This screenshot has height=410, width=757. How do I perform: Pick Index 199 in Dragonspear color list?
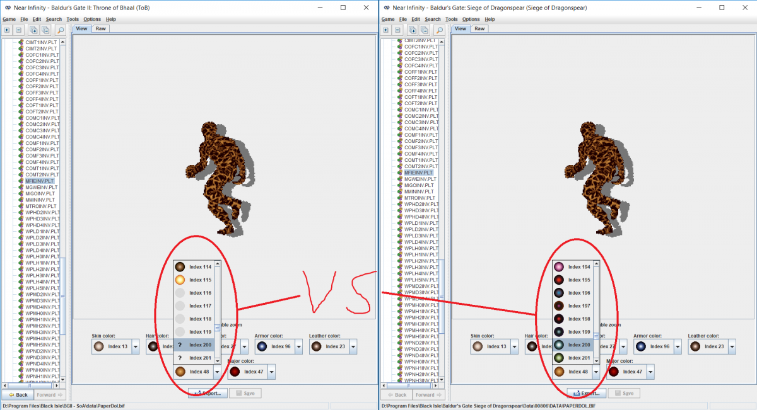coord(572,332)
